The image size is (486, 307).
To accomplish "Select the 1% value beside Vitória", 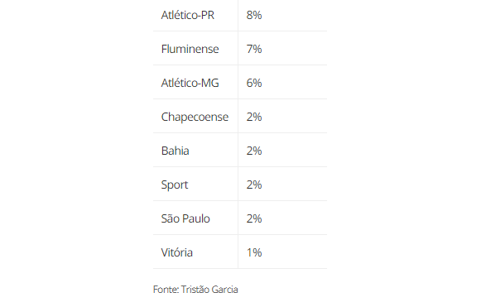I will coord(254,252).
